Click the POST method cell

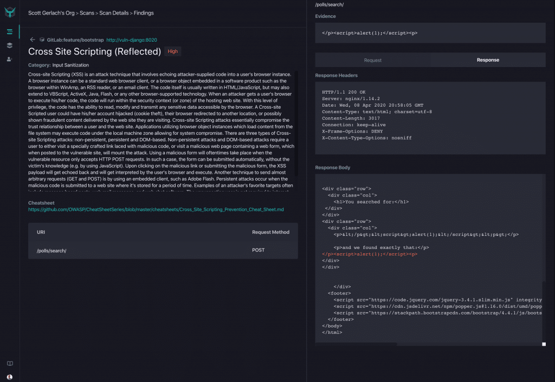pos(259,250)
